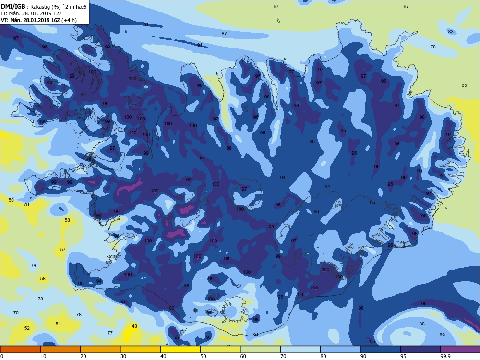
Task: Click the '65' humidity value on the map
Action: pyautogui.click(x=464, y=85)
